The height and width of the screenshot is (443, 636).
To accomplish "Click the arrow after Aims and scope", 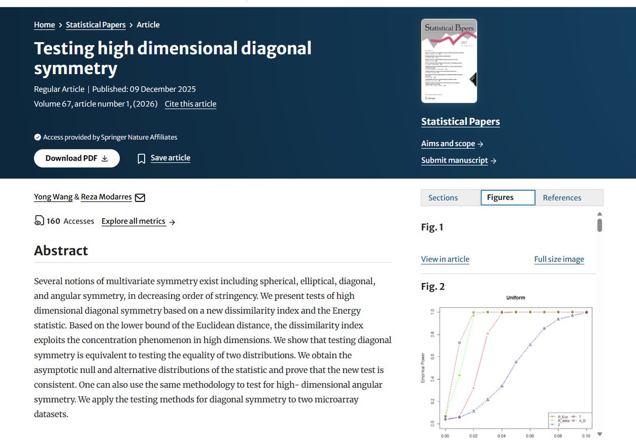I will point(480,144).
